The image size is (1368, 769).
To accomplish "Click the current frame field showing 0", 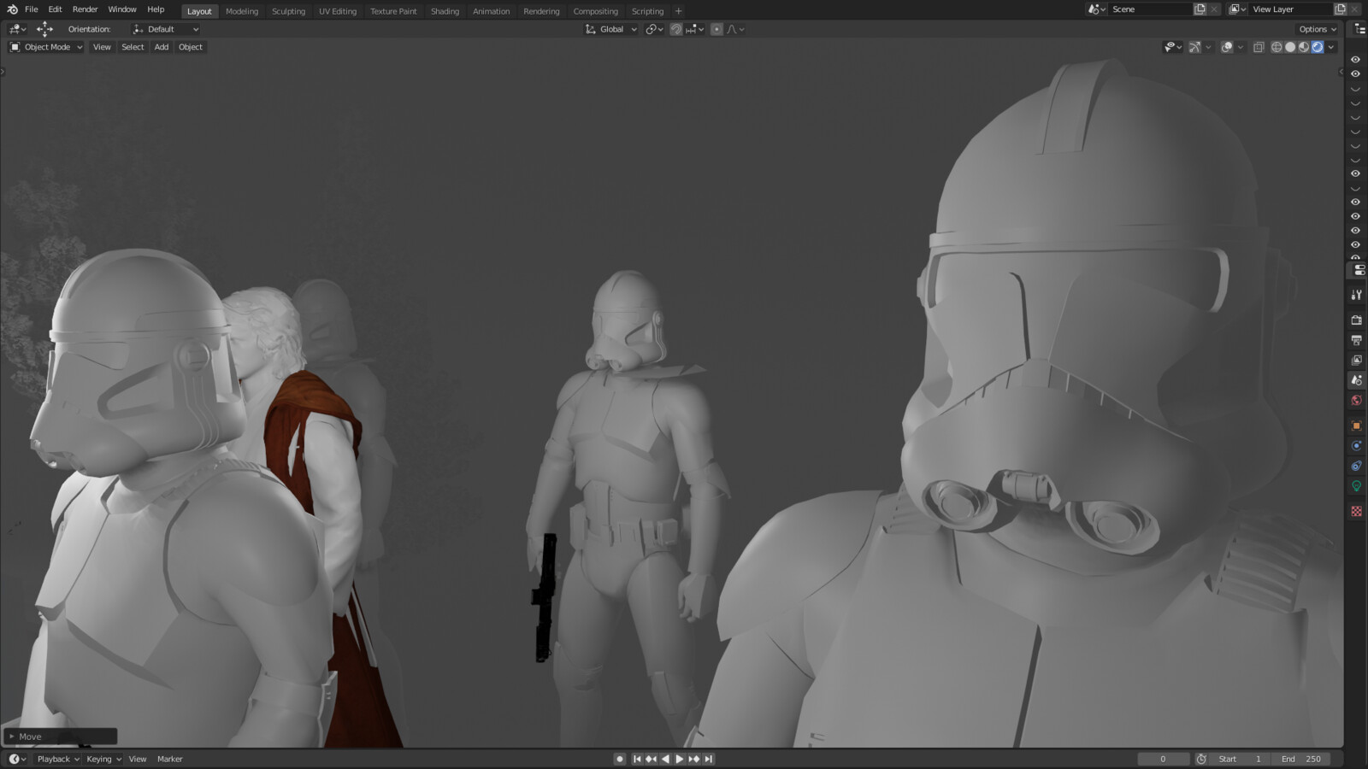I will click(x=1163, y=759).
